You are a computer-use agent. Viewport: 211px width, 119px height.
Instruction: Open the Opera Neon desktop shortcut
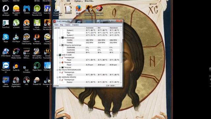click(37, 66)
